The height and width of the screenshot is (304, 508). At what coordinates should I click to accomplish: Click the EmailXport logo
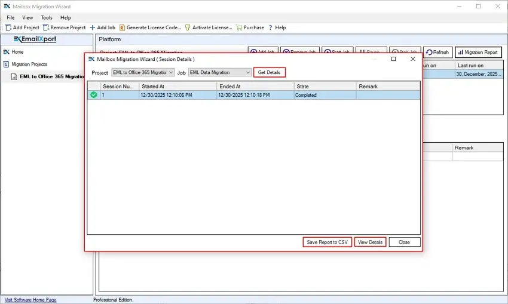(35, 39)
